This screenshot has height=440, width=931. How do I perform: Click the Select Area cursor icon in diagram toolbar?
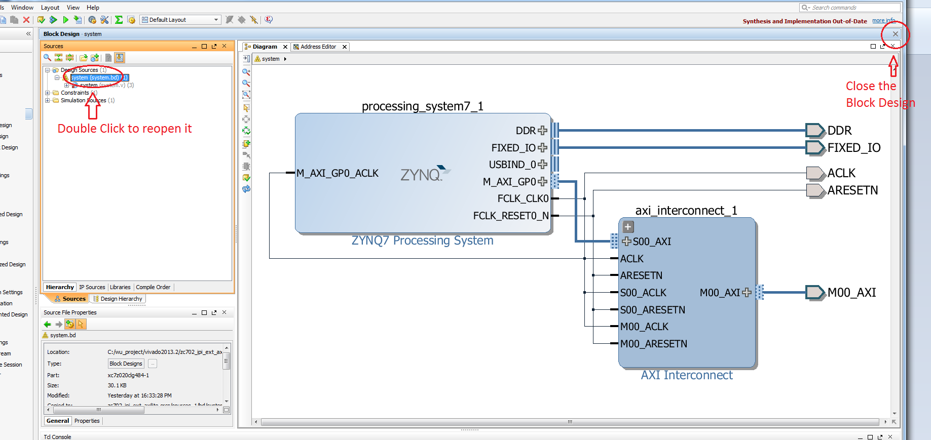pyautogui.click(x=246, y=108)
